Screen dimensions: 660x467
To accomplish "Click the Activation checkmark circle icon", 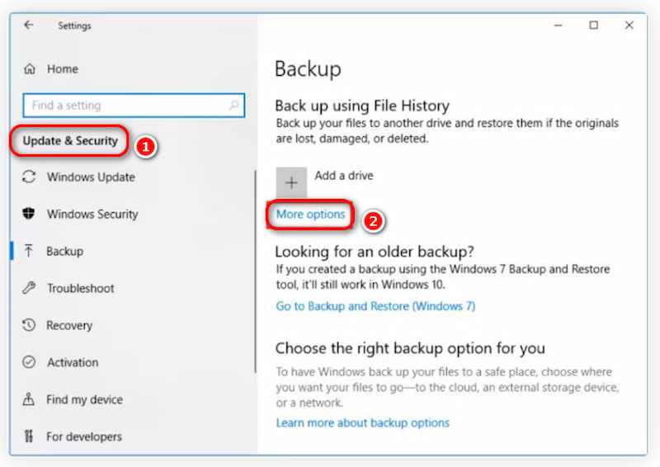I will tap(30, 362).
